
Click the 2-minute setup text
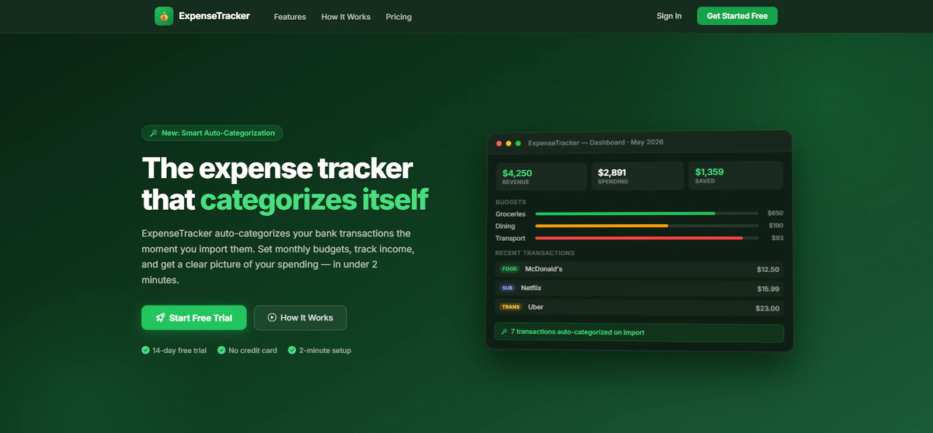click(x=325, y=350)
